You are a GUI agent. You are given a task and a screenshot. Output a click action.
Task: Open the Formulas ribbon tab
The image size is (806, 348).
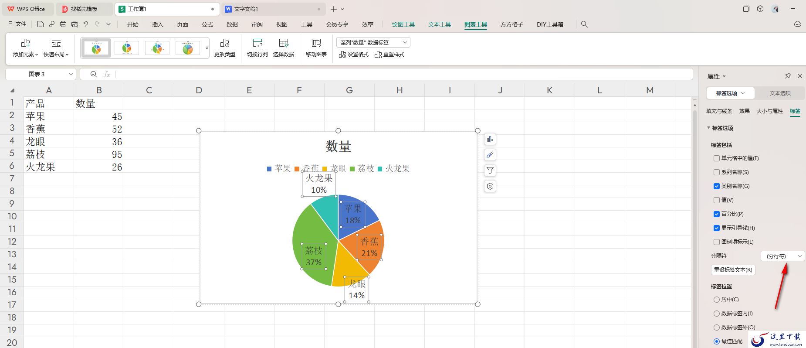207,24
